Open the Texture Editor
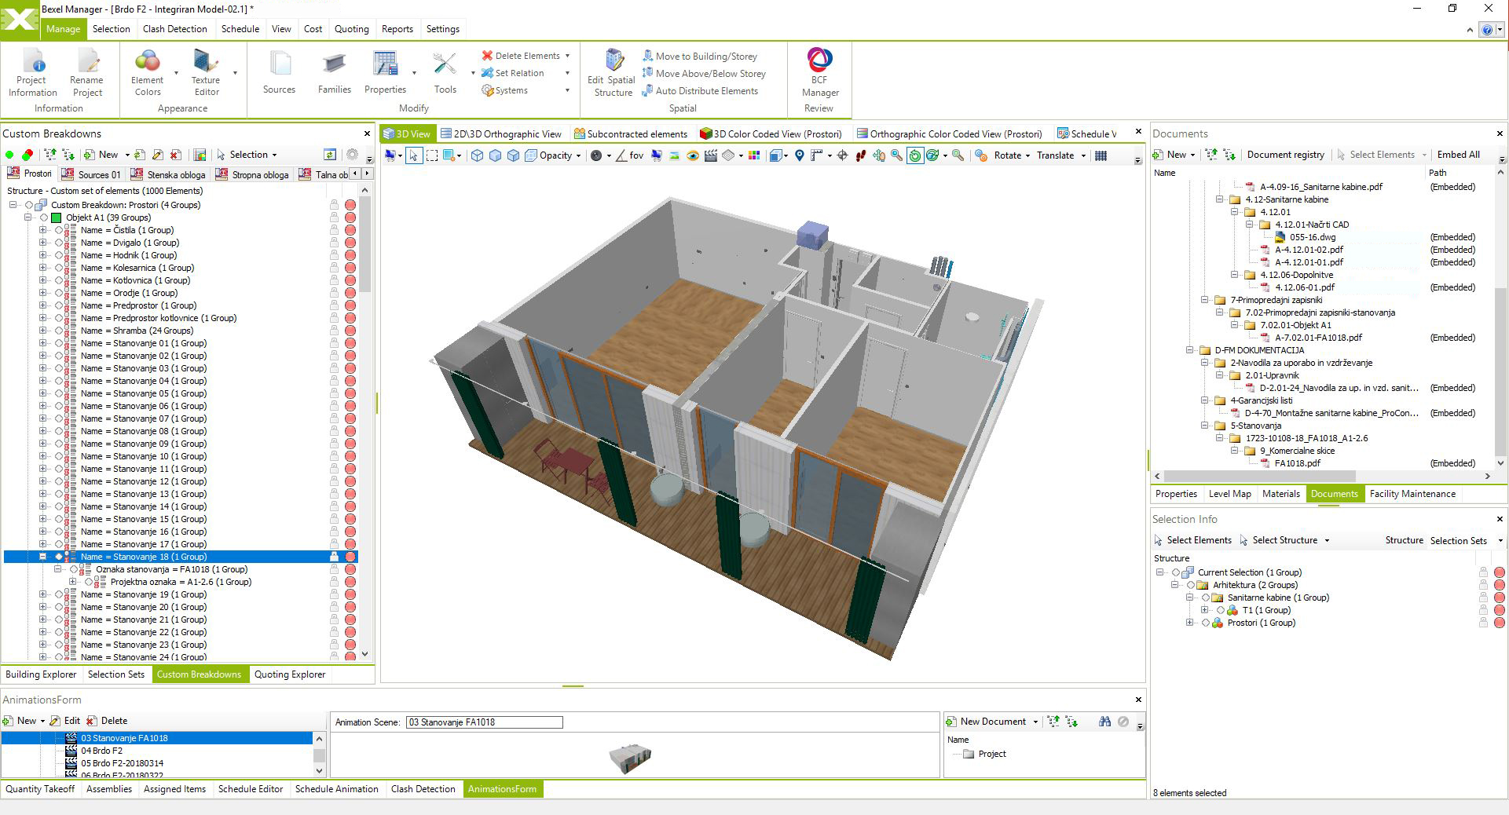This screenshot has height=815, width=1509. coord(206,72)
